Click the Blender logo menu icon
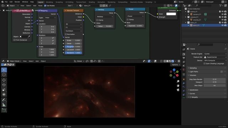The image size is (228, 128). click(x=2, y=2)
